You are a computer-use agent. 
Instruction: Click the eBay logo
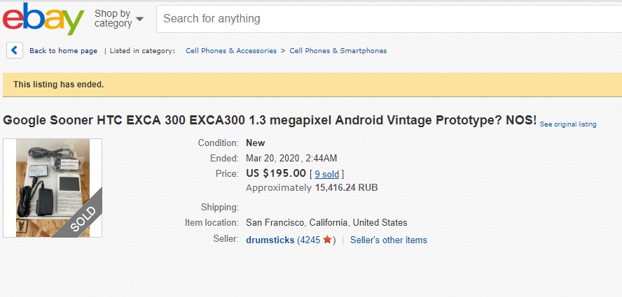(43, 19)
